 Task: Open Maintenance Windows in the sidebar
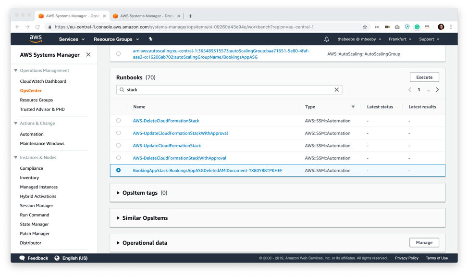click(x=42, y=143)
